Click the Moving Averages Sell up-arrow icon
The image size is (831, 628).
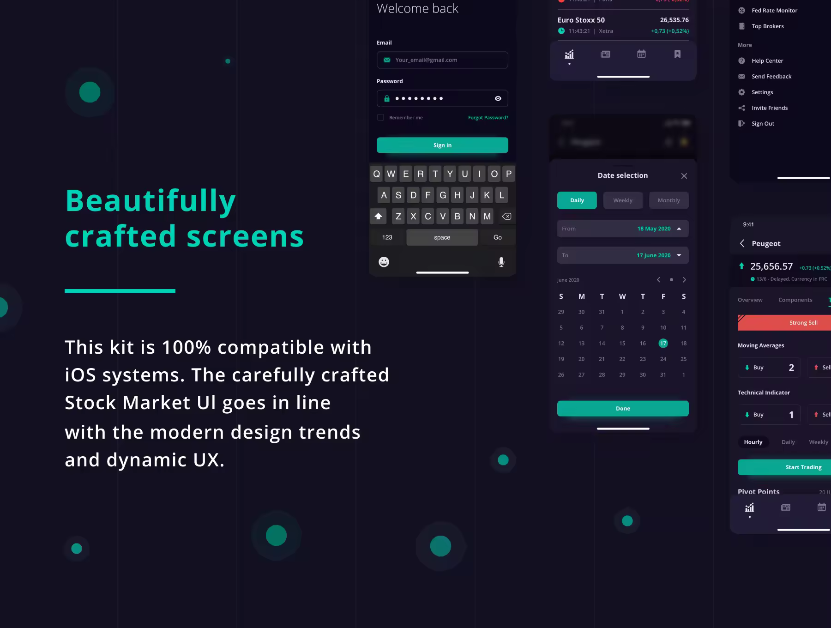pyautogui.click(x=816, y=368)
